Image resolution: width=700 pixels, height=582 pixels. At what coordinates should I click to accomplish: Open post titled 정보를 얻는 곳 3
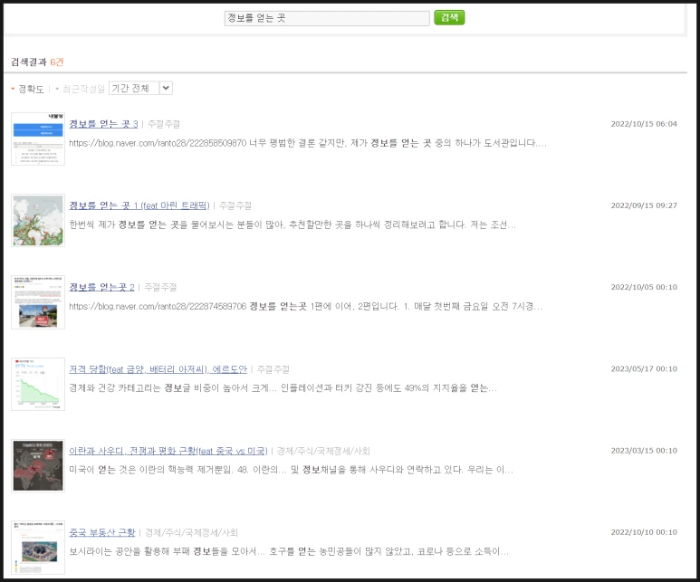pyautogui.click(x=103, y=124)
